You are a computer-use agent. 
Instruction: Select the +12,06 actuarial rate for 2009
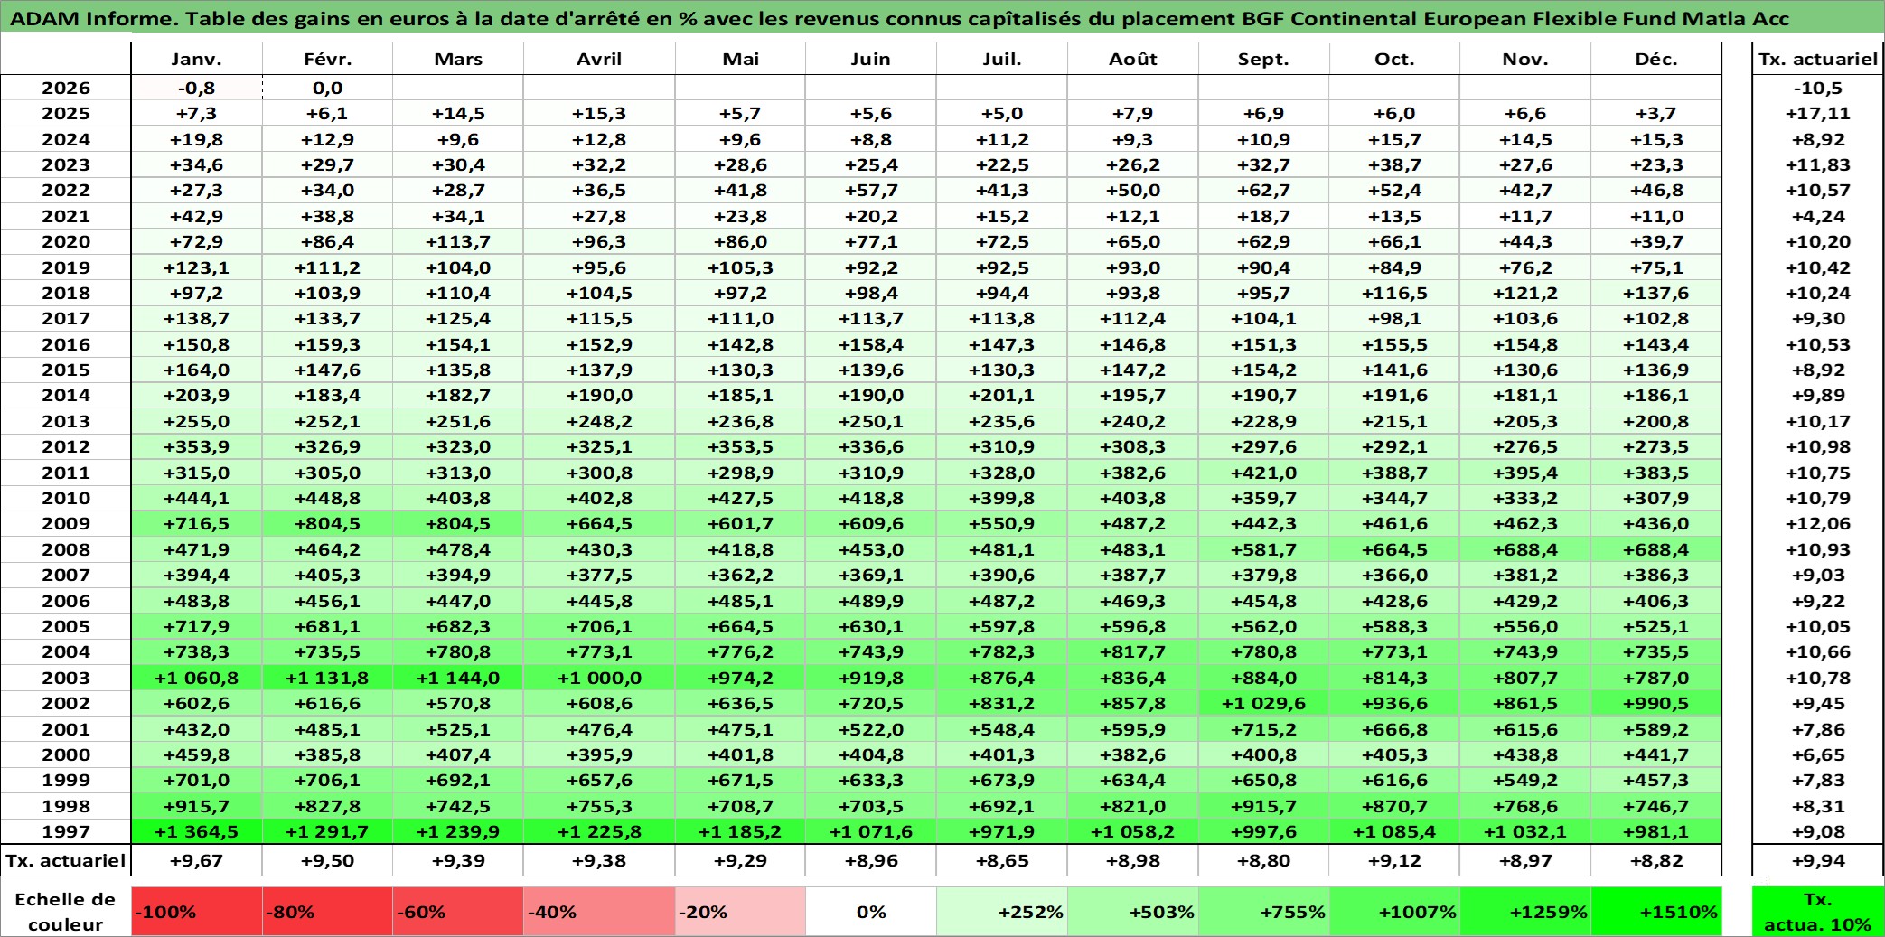pos(1818,524)
